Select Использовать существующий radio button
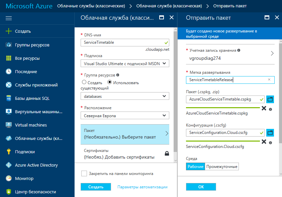Viewport: 282px width, 197px height. (109, 82)
